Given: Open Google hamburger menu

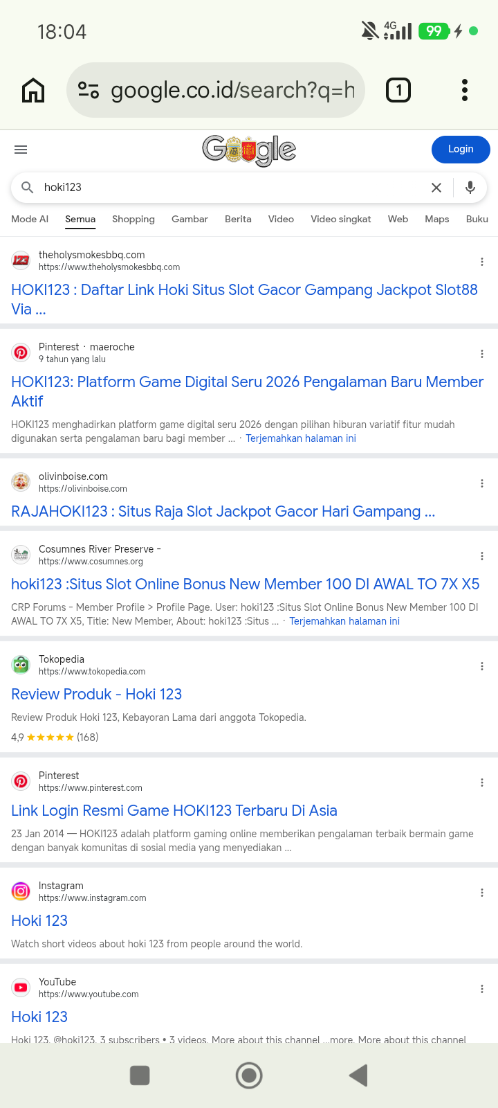Looking at the screenshot, I should 21,150.
